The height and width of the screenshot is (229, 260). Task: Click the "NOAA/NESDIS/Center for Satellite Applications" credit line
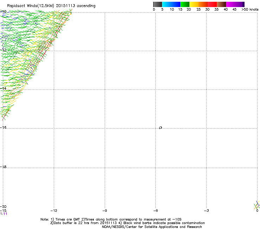coord(152,227)
